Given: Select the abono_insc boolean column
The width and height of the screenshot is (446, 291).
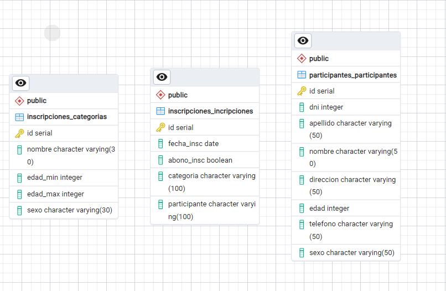Looking at the screenshot, I should (x=200, y=160).
